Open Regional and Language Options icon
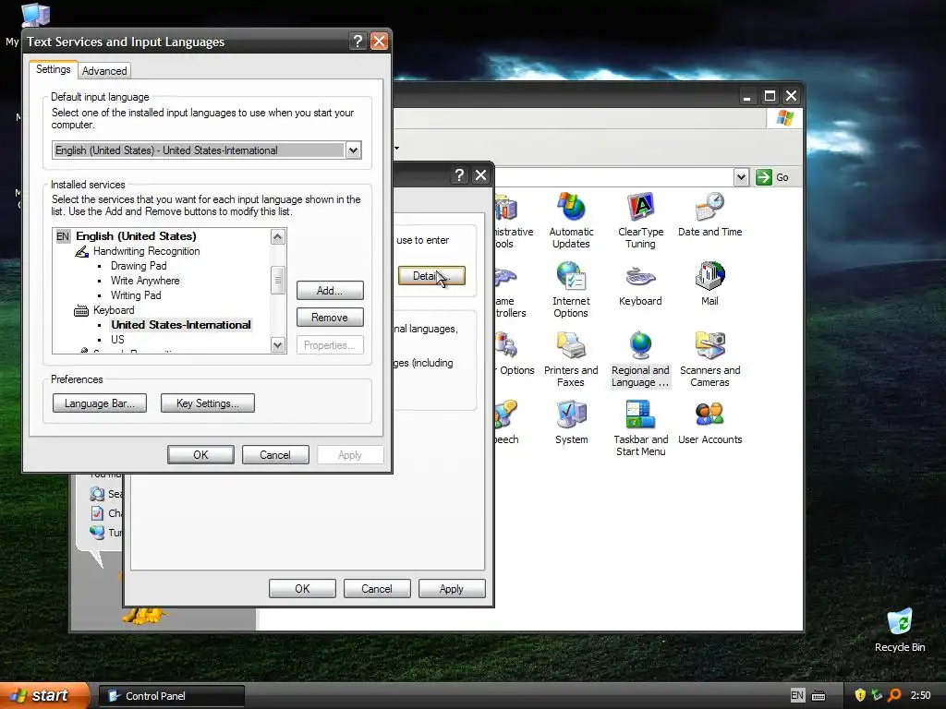 tap(640, 359)
